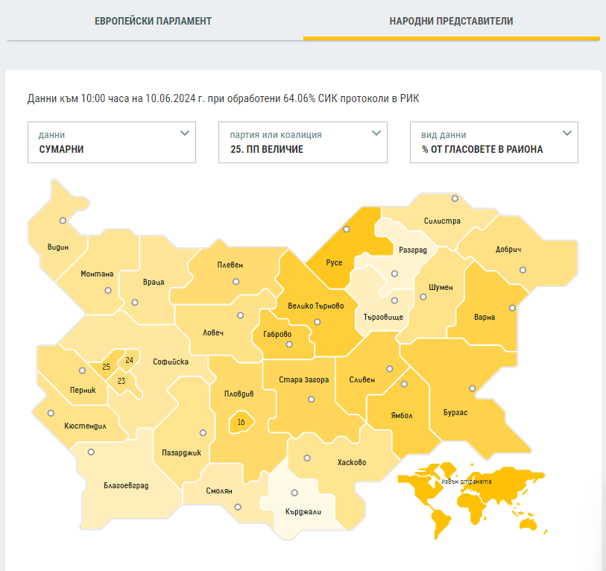Click the Плевен city marker dot
606x571 pixels.
pos(236,282)
